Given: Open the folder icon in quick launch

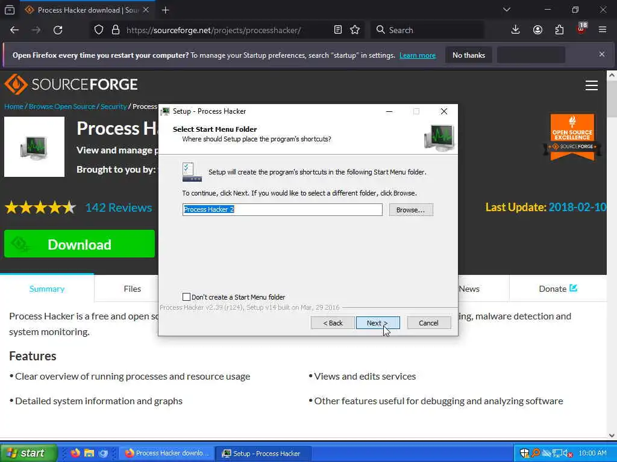Looking at the screenshot, I should [x=89, y=453].
